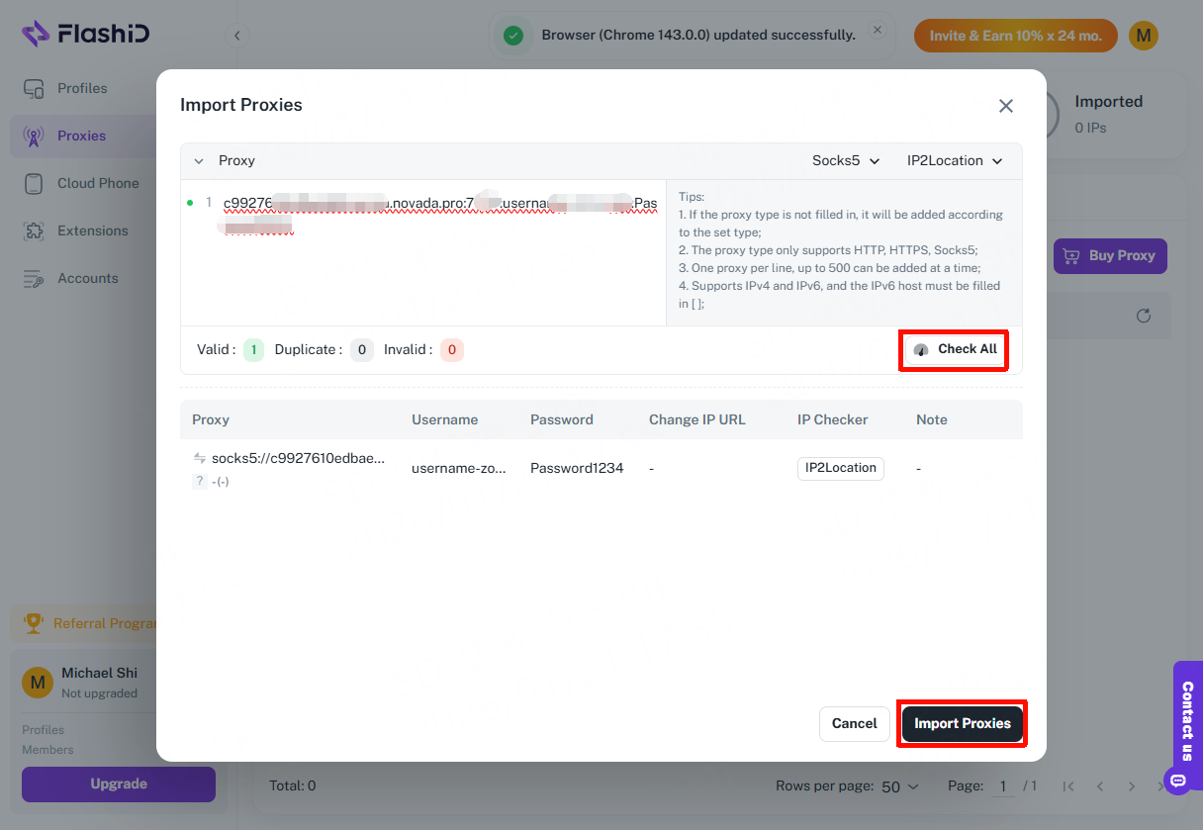
Task: Click the refresh icon in proxy list
Action: tap(1144, 316)
